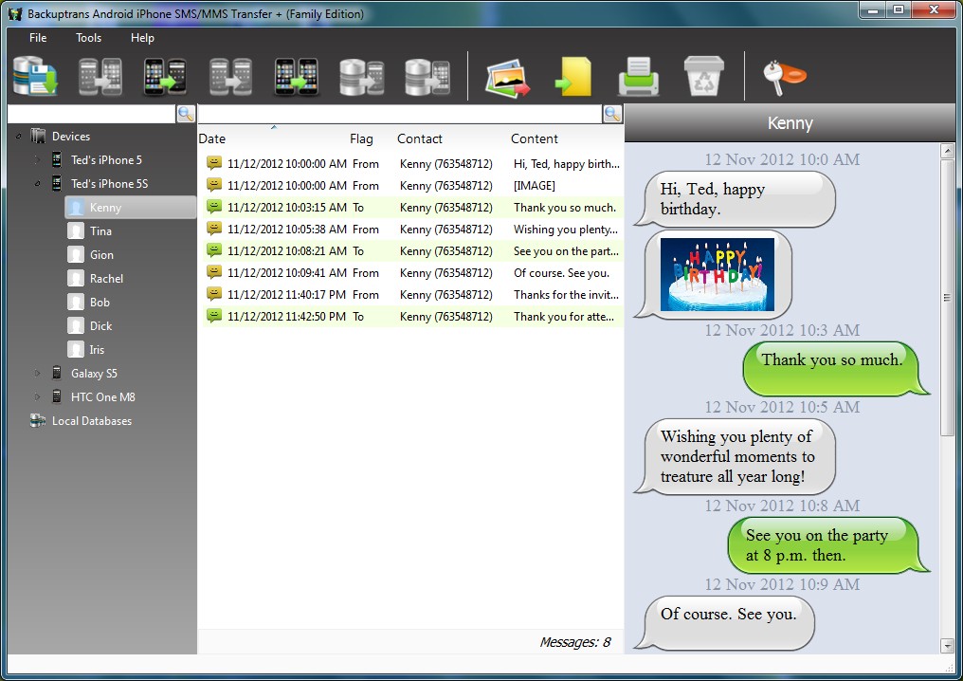Select contact Rachel in the tree

[106, 279]
